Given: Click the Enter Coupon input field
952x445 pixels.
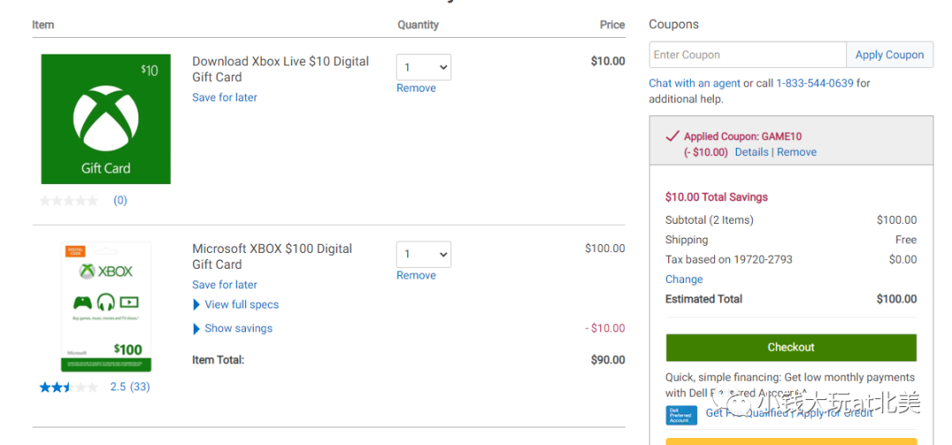Looking at the screenshot, I should (747, 55).
